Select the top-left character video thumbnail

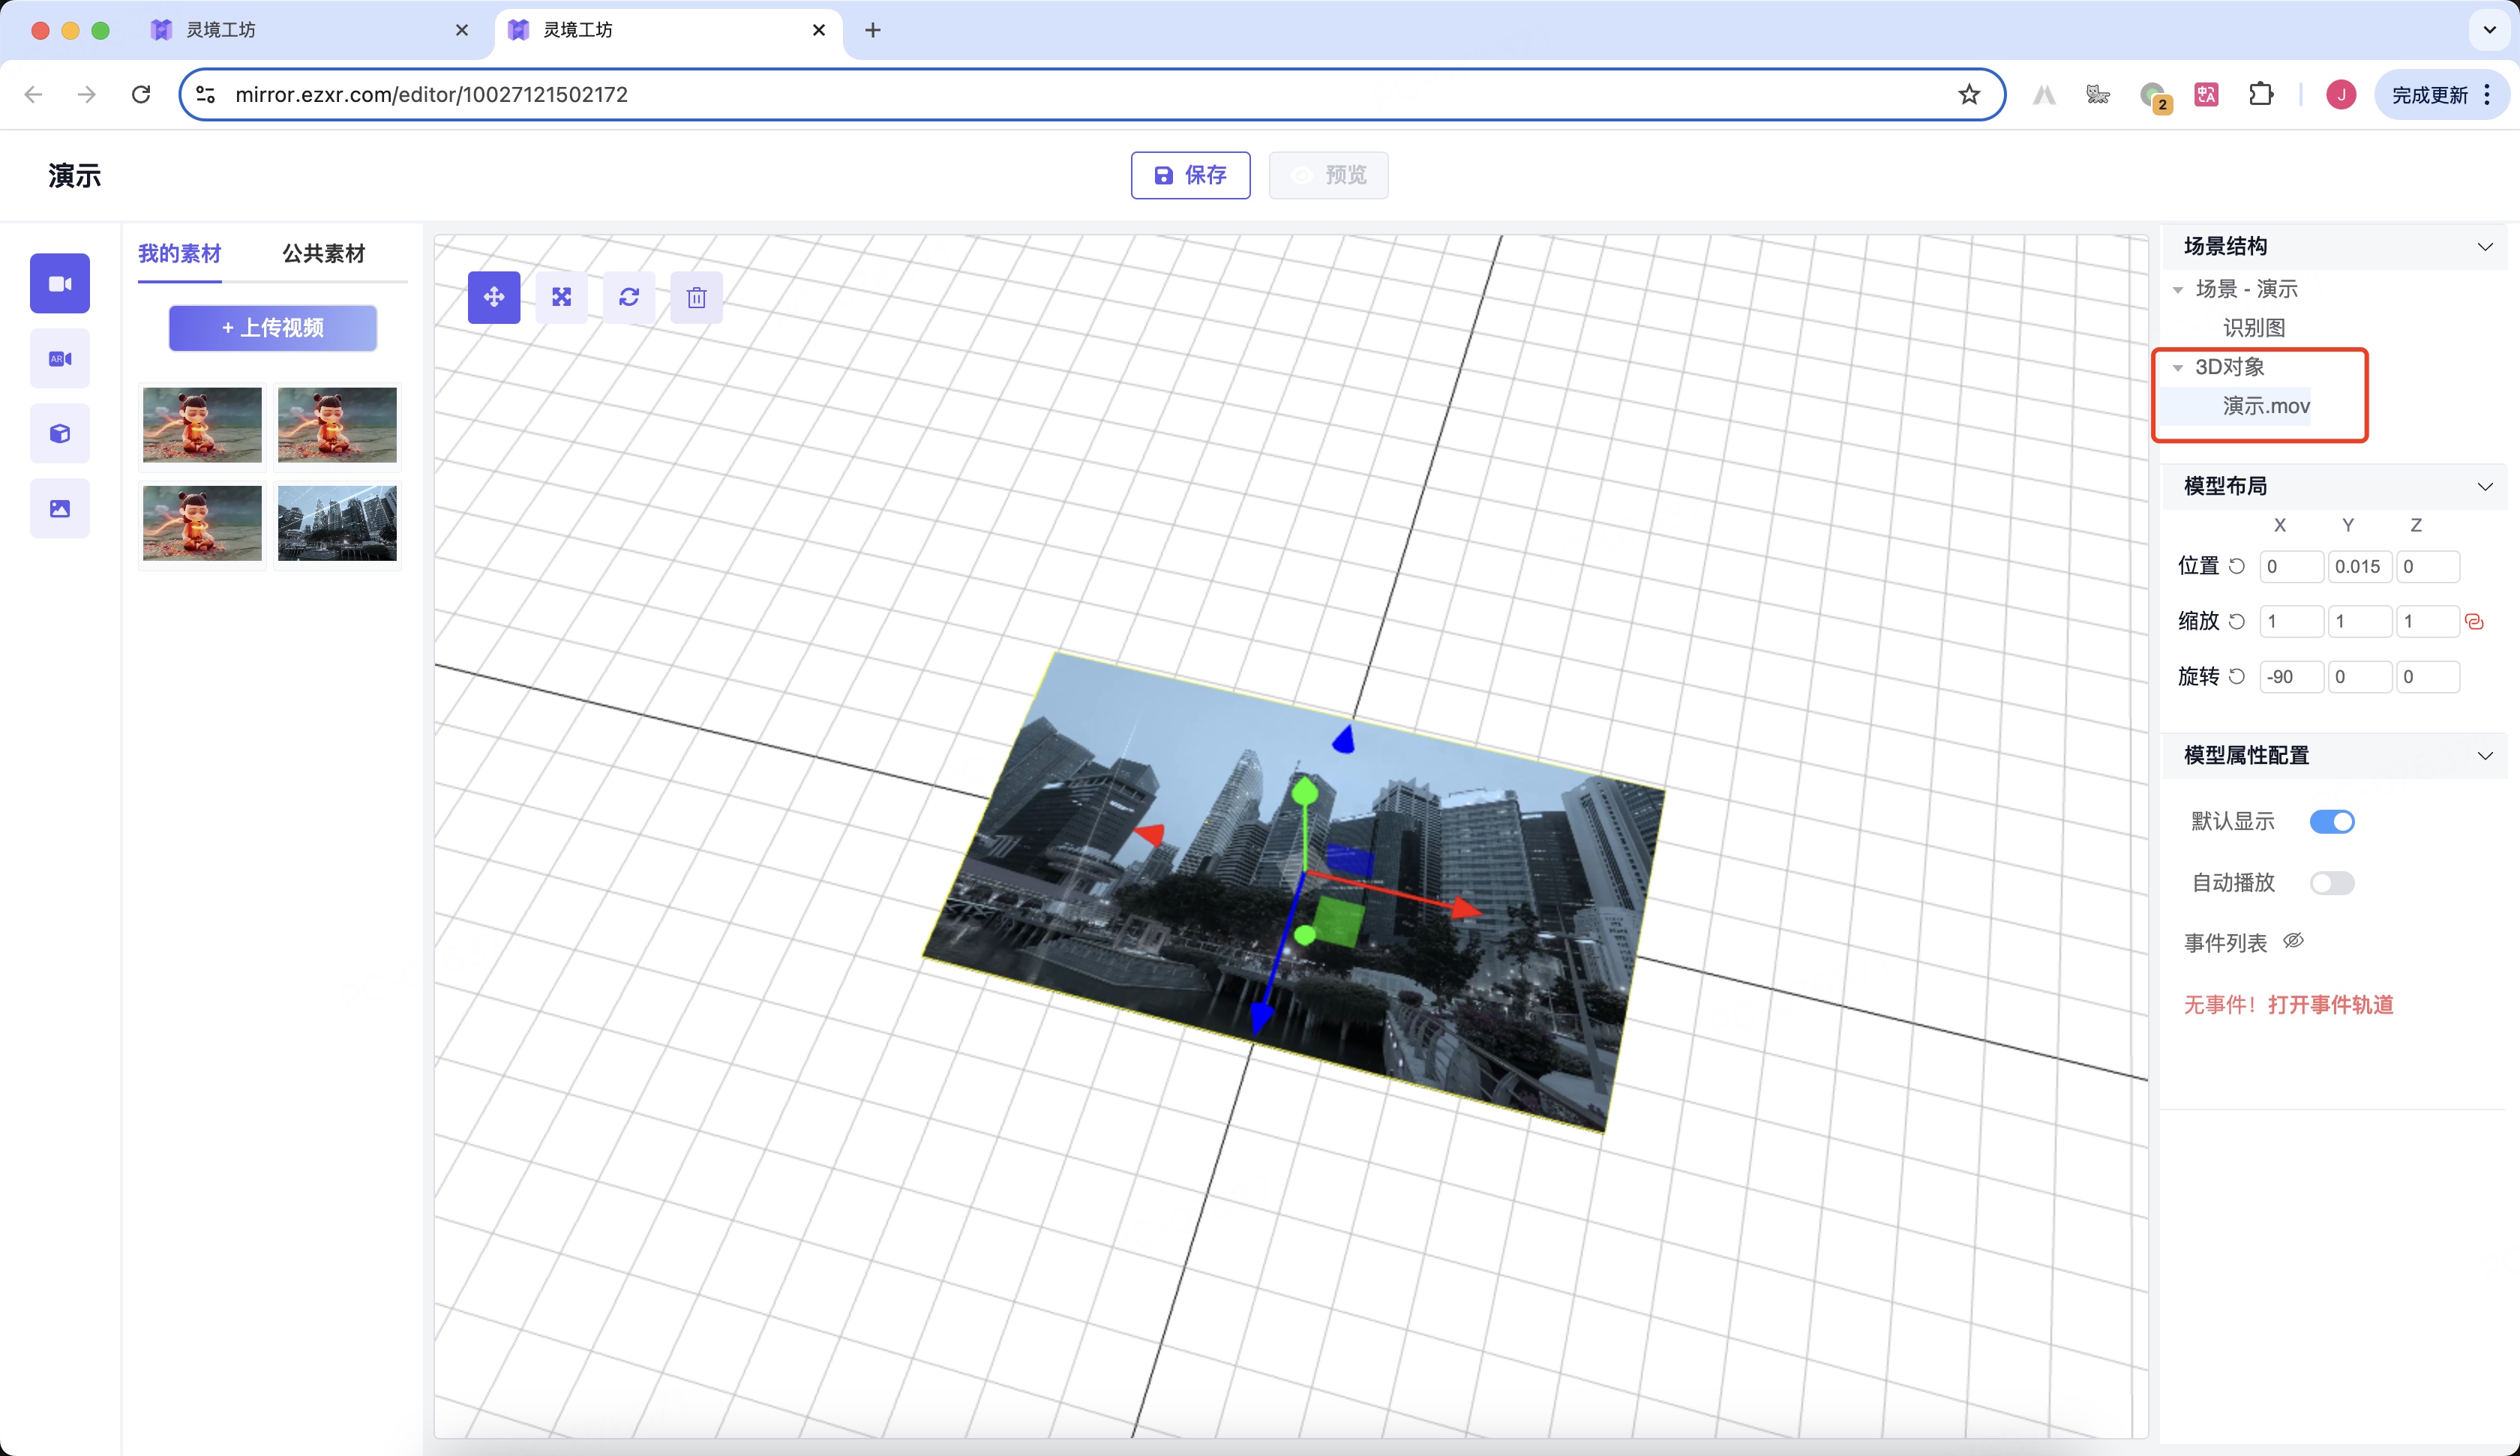click(x=202, y=425)
